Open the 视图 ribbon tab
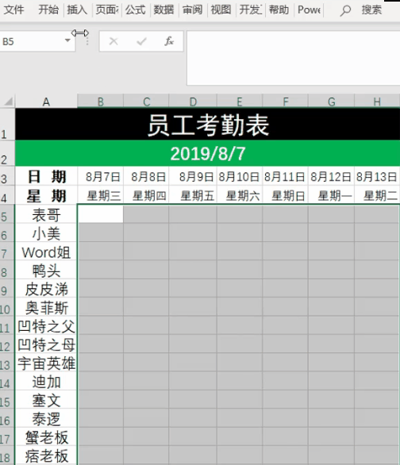 pyautogui.click(x=221, y=10)
